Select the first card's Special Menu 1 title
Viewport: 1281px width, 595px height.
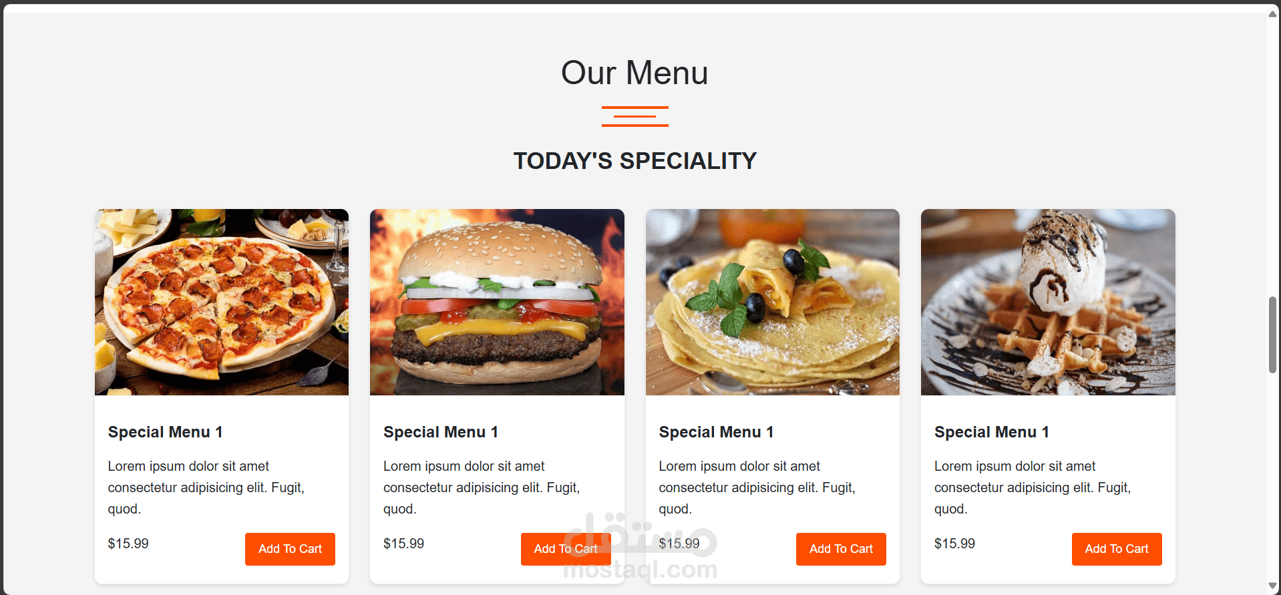[x=165, y=432]
